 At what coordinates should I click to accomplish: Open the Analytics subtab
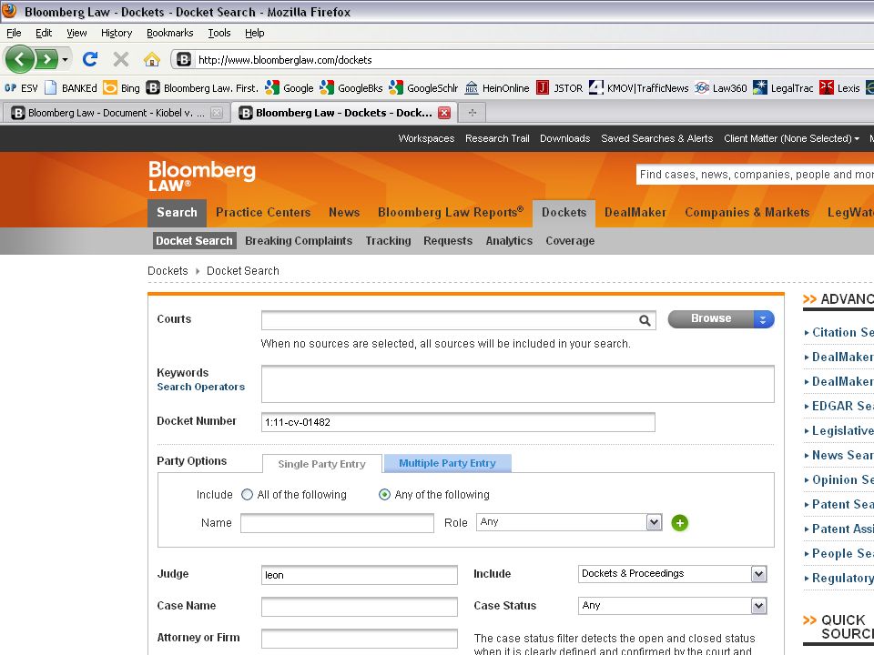[x=509, y=241]
